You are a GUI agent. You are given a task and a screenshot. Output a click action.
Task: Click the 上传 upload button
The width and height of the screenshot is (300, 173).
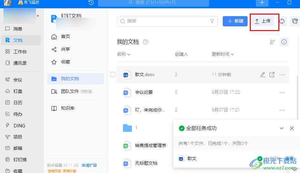(x=263, y=21)
